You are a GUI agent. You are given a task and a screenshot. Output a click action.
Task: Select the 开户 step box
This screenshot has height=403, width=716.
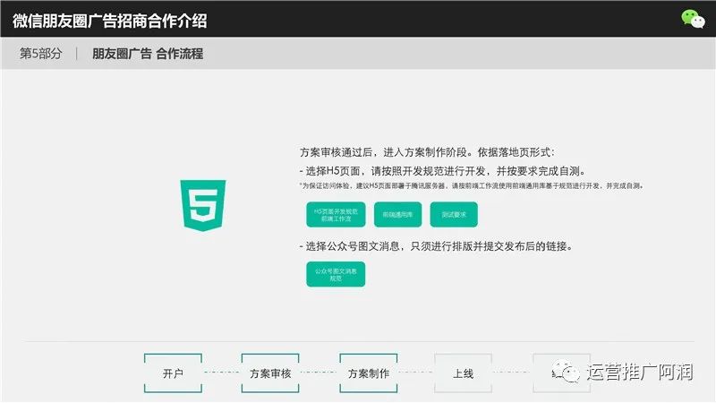173,373
